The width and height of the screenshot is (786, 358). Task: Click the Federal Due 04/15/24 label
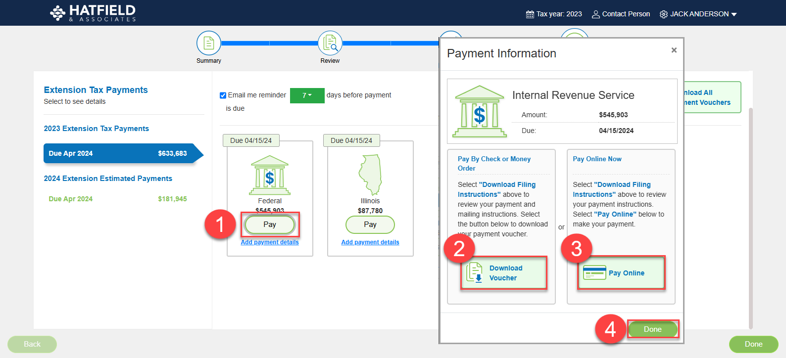(x=251, y=140)
